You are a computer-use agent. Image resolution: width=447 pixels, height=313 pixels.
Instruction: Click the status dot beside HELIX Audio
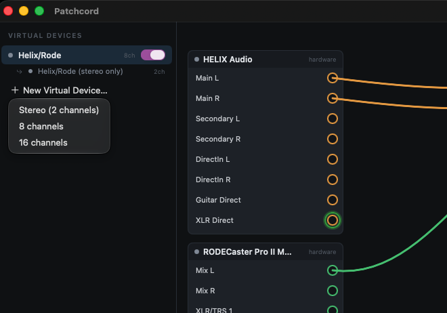click(196, 60)
